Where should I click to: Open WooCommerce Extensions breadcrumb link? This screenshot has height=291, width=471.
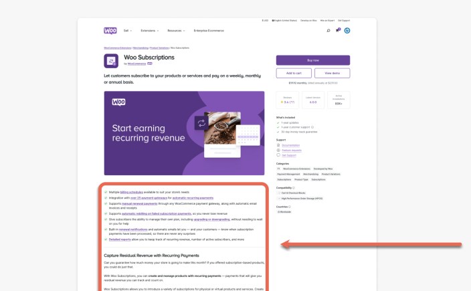click(x=118, y=48)
